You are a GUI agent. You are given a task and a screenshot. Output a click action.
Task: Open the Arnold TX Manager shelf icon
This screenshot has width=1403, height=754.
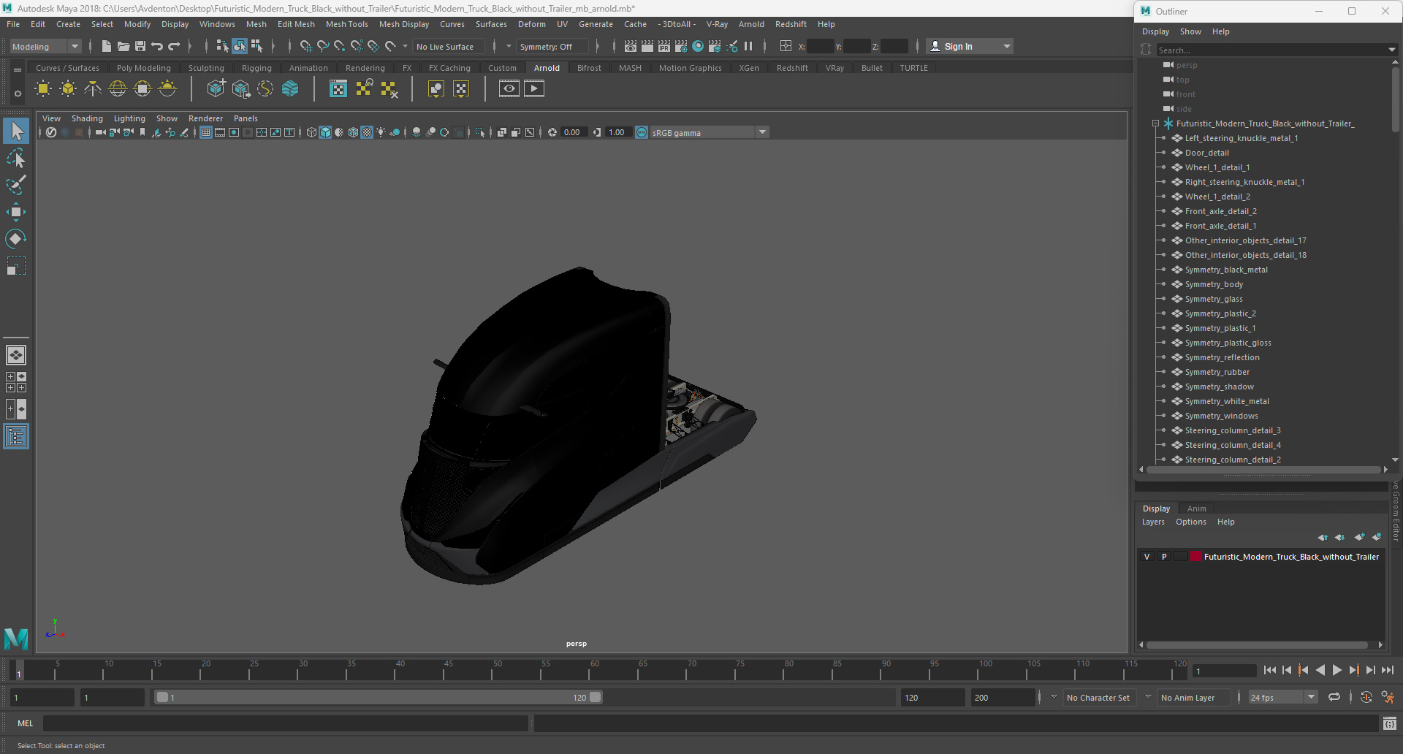(x=338, y=89)
